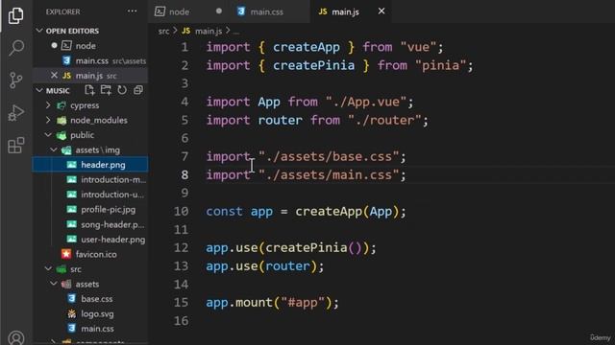615x345 pixels.
Task: Create a new file in MUSIC
Action: 89,90
